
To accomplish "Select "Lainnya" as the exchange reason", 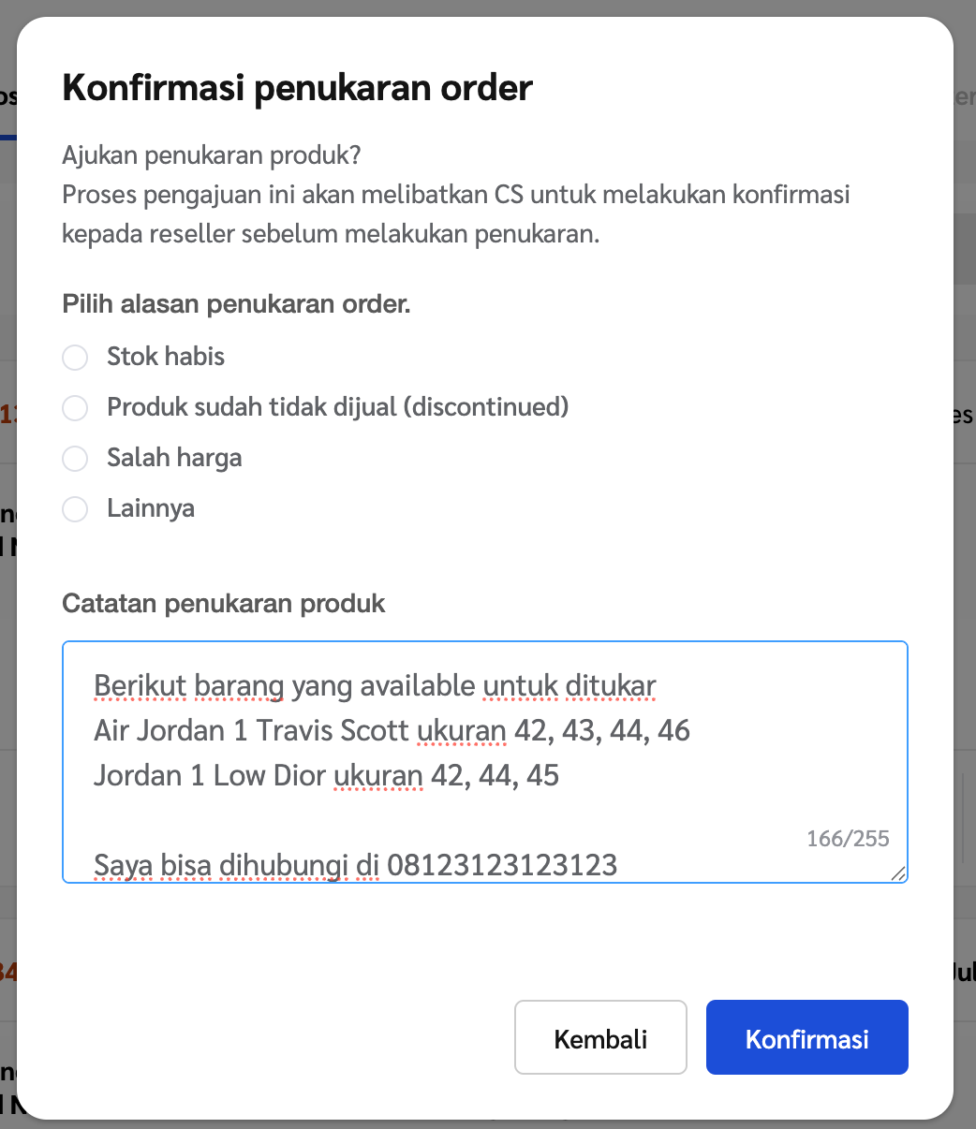I will pos(75,509).
